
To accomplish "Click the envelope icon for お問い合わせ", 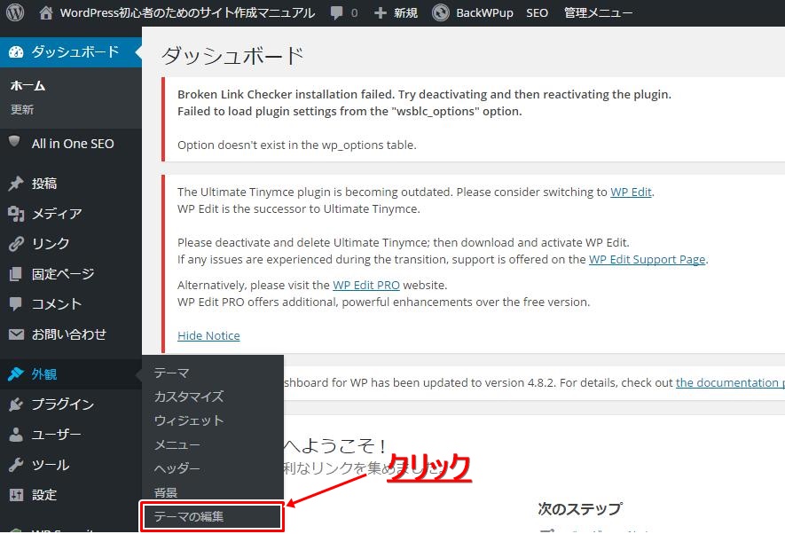I will pyautogui.click(x=16, y=334).
